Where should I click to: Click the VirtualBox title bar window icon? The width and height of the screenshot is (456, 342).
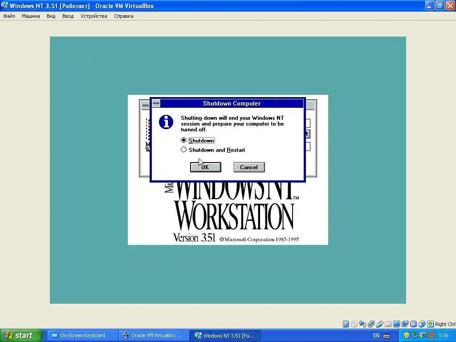click(x=4, y=5)
